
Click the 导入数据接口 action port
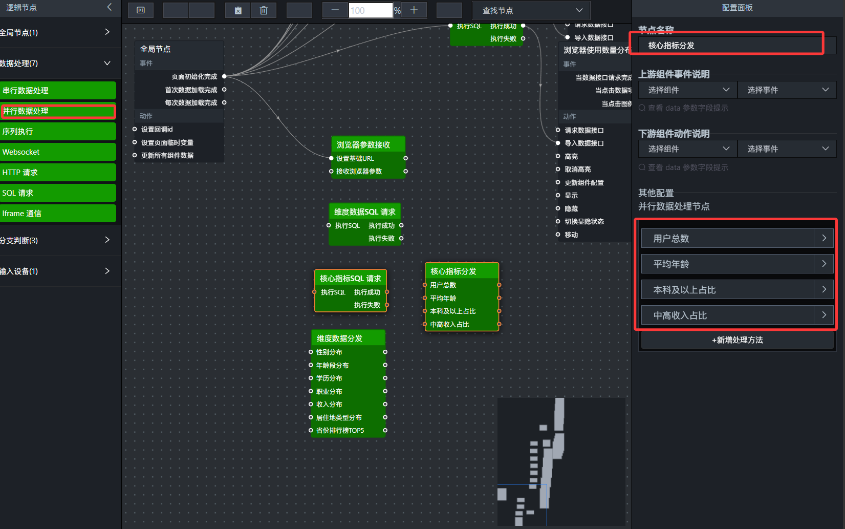(x=558, y=143)
